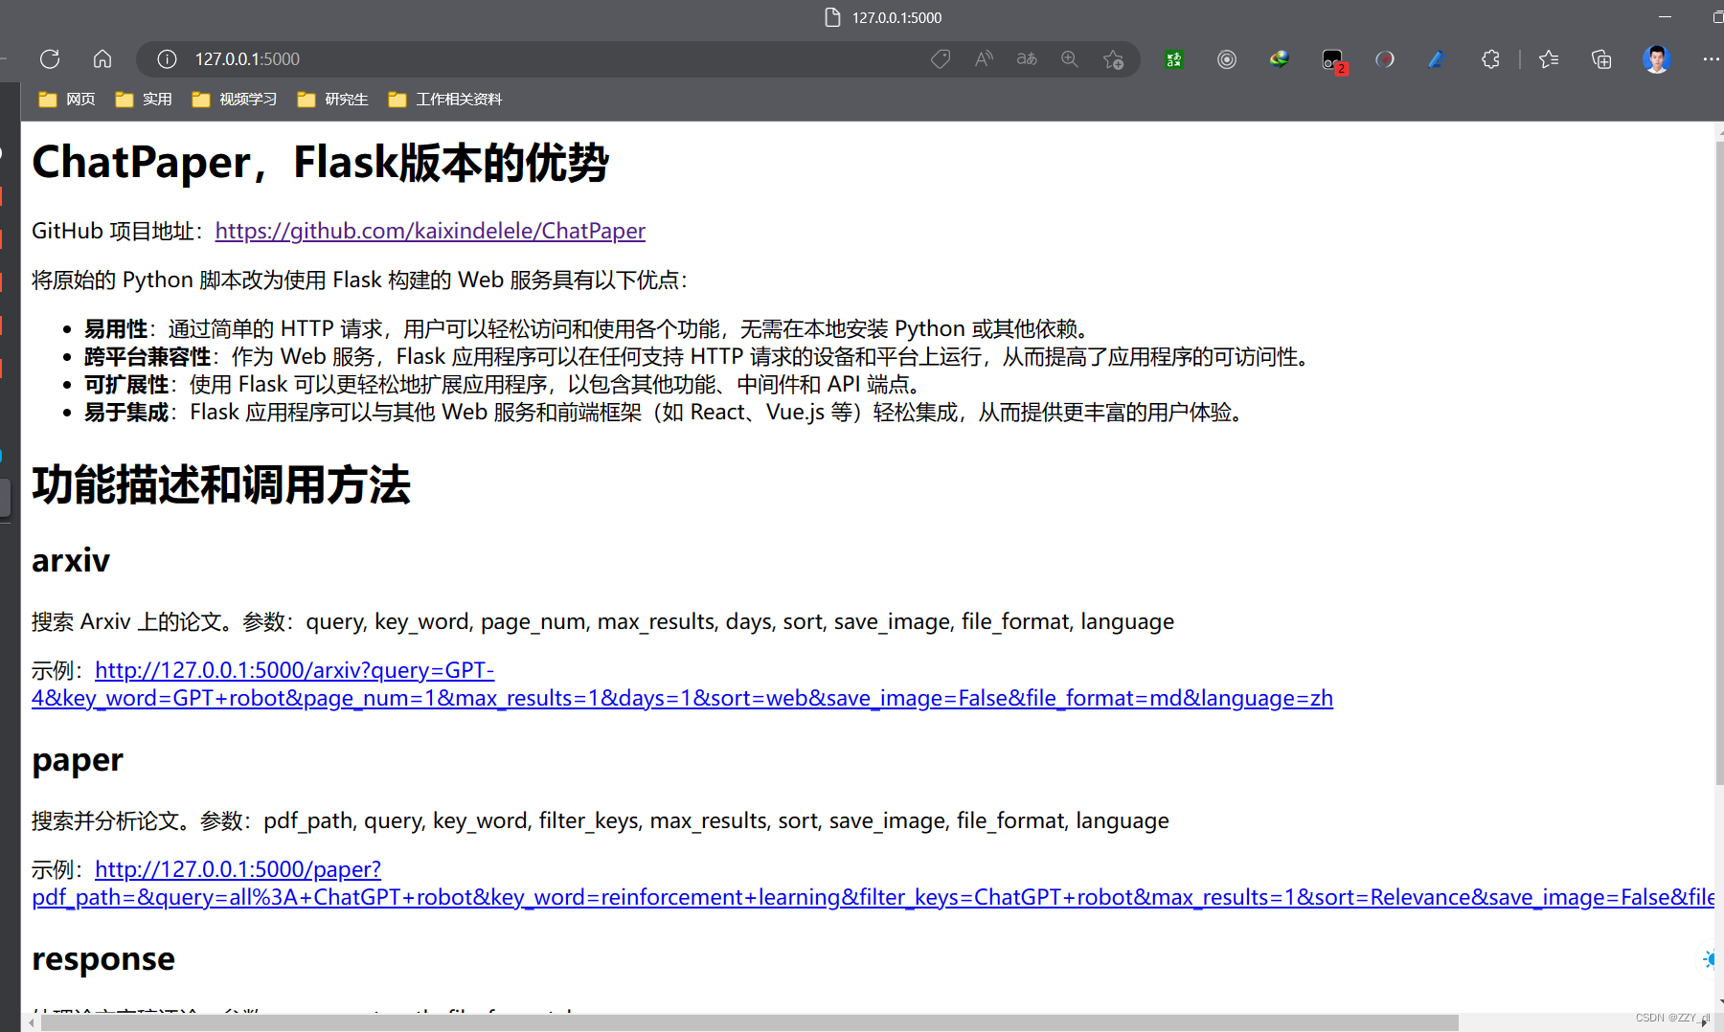This screenshot has height=1032, width=1724.
Task: Click the left arrow of horizontal scrollbar
Action: tap(32, 1023)
